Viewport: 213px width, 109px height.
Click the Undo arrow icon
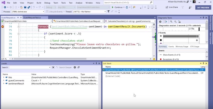(x=34, y=7)
